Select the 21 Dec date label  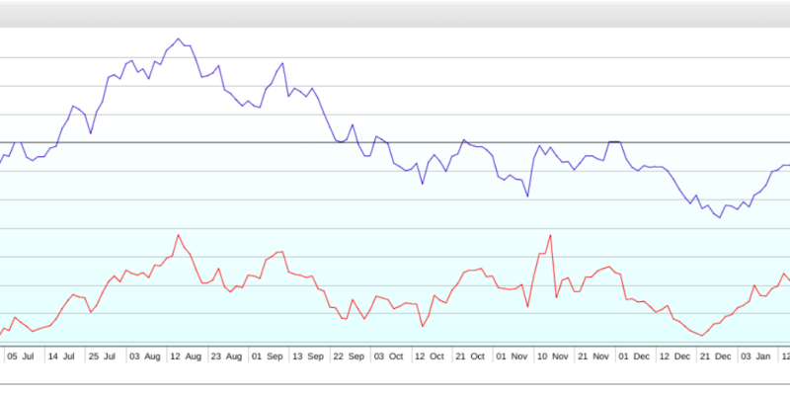click(716, 355)
